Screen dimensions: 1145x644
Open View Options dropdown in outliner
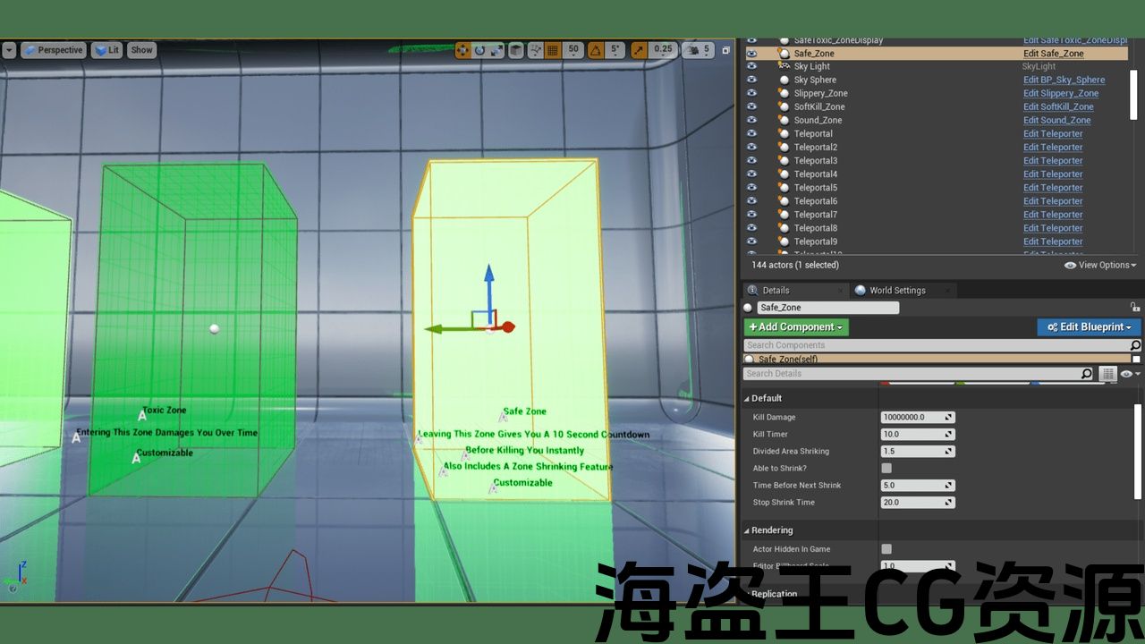tap(1100, 266)
